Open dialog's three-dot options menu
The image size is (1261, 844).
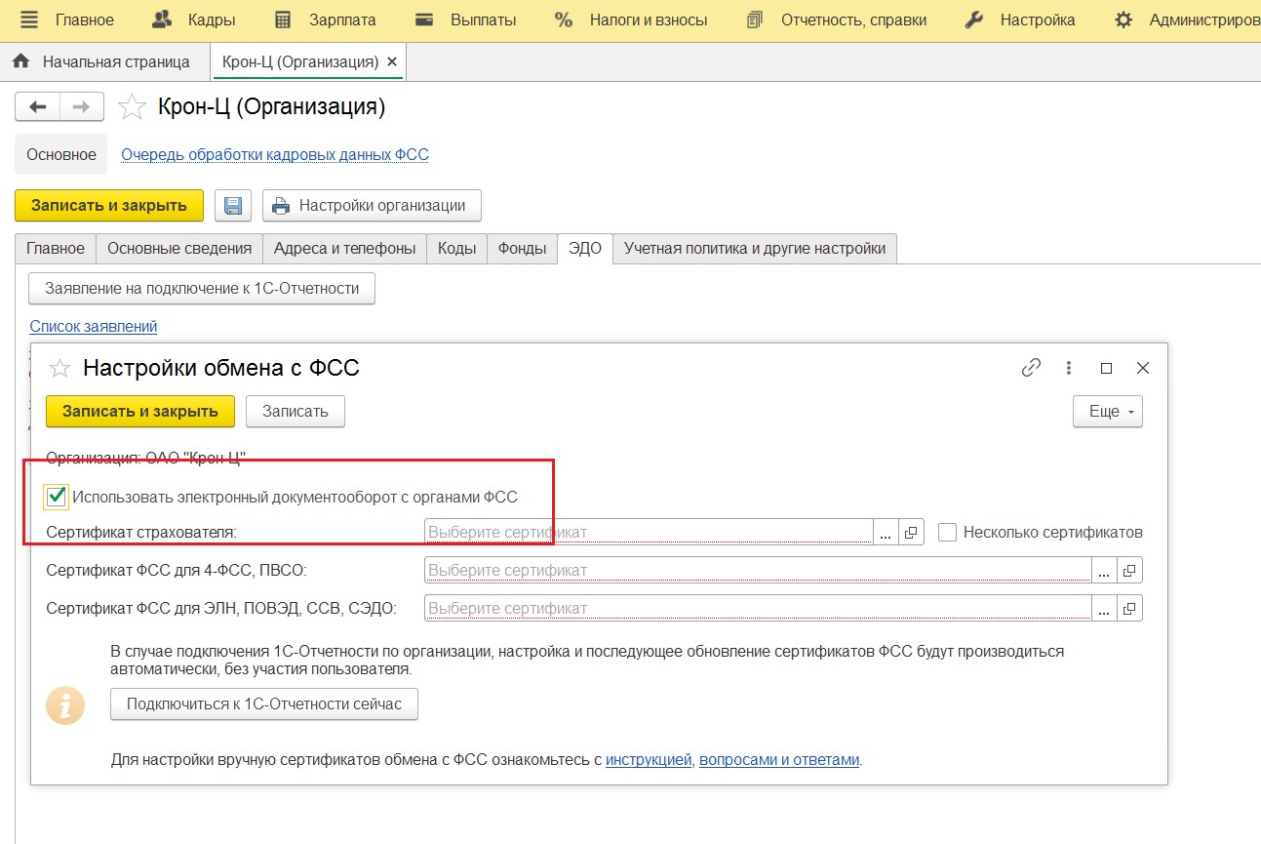pos(1069,368)
